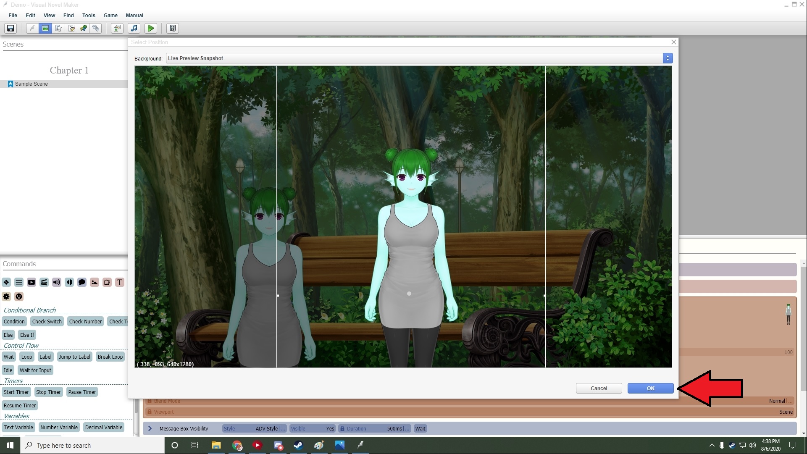This screenshot has height=454, width=807.
Task: Confirm position with the OK button
Action: click(650, 388)
